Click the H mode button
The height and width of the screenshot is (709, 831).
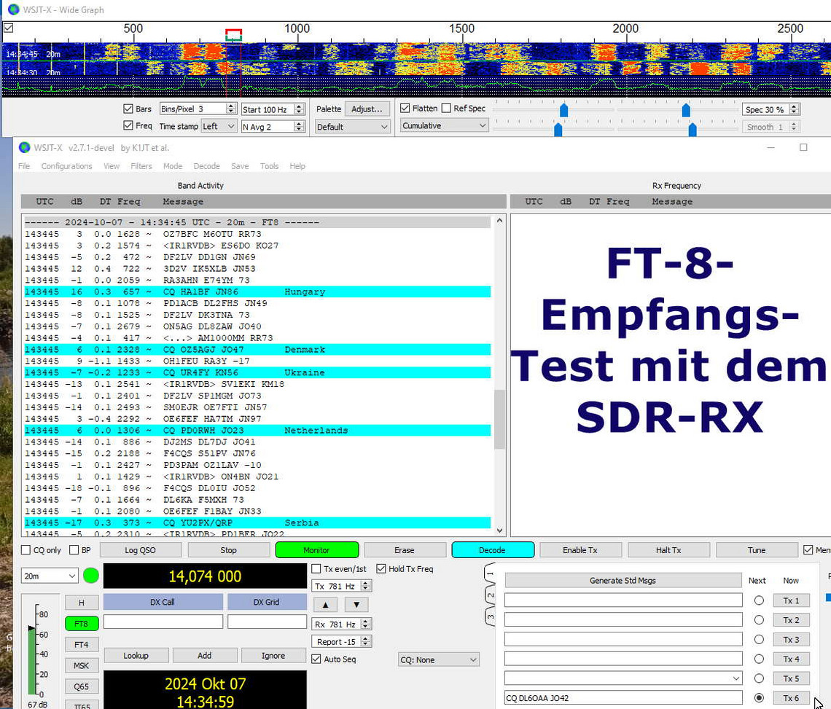click(82, 603)
